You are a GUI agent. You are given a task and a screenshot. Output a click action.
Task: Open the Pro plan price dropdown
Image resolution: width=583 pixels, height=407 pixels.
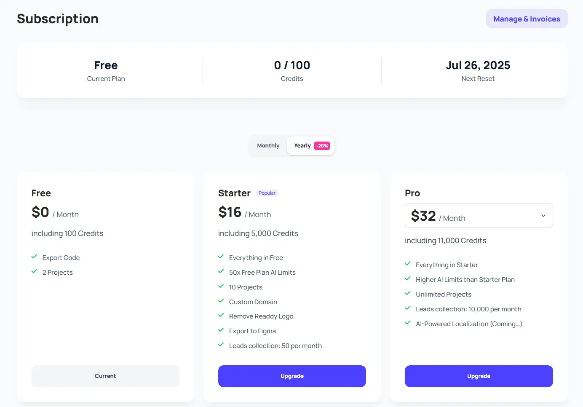point(479,216)
